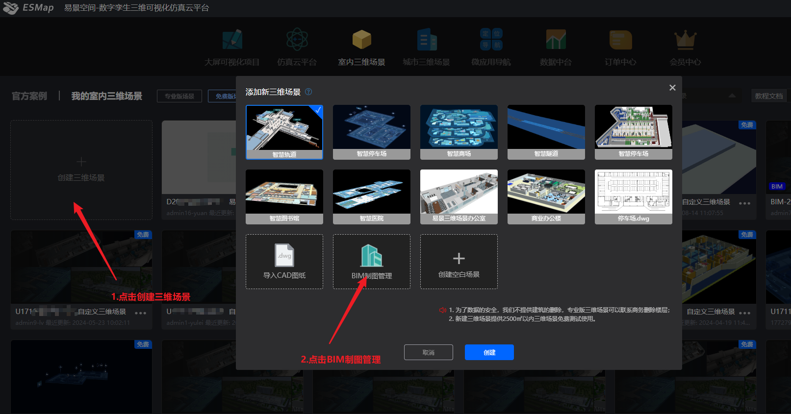The width and height of the screenshot is (791, 414).
Task: Select the 智慧医院 template thumbnail
Action: 372,197
